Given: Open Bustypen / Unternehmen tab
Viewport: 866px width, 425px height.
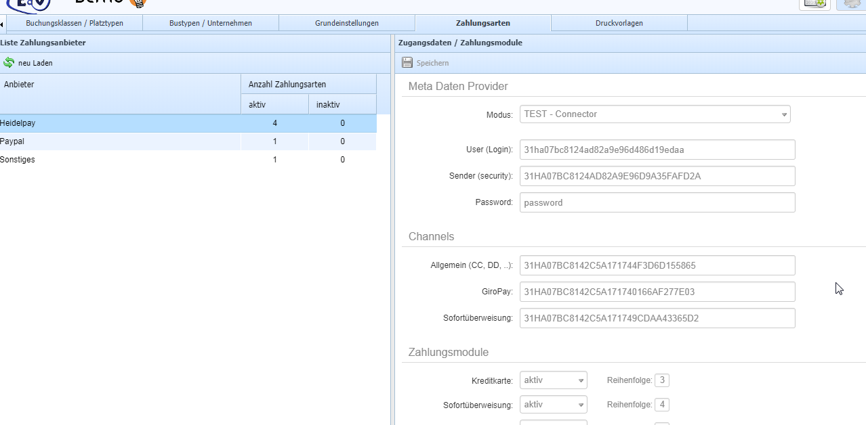Looking at the screenshot, I should tap(210, 23).
